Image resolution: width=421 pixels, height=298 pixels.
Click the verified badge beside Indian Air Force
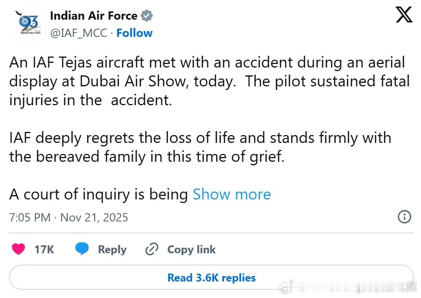point(147,16)
